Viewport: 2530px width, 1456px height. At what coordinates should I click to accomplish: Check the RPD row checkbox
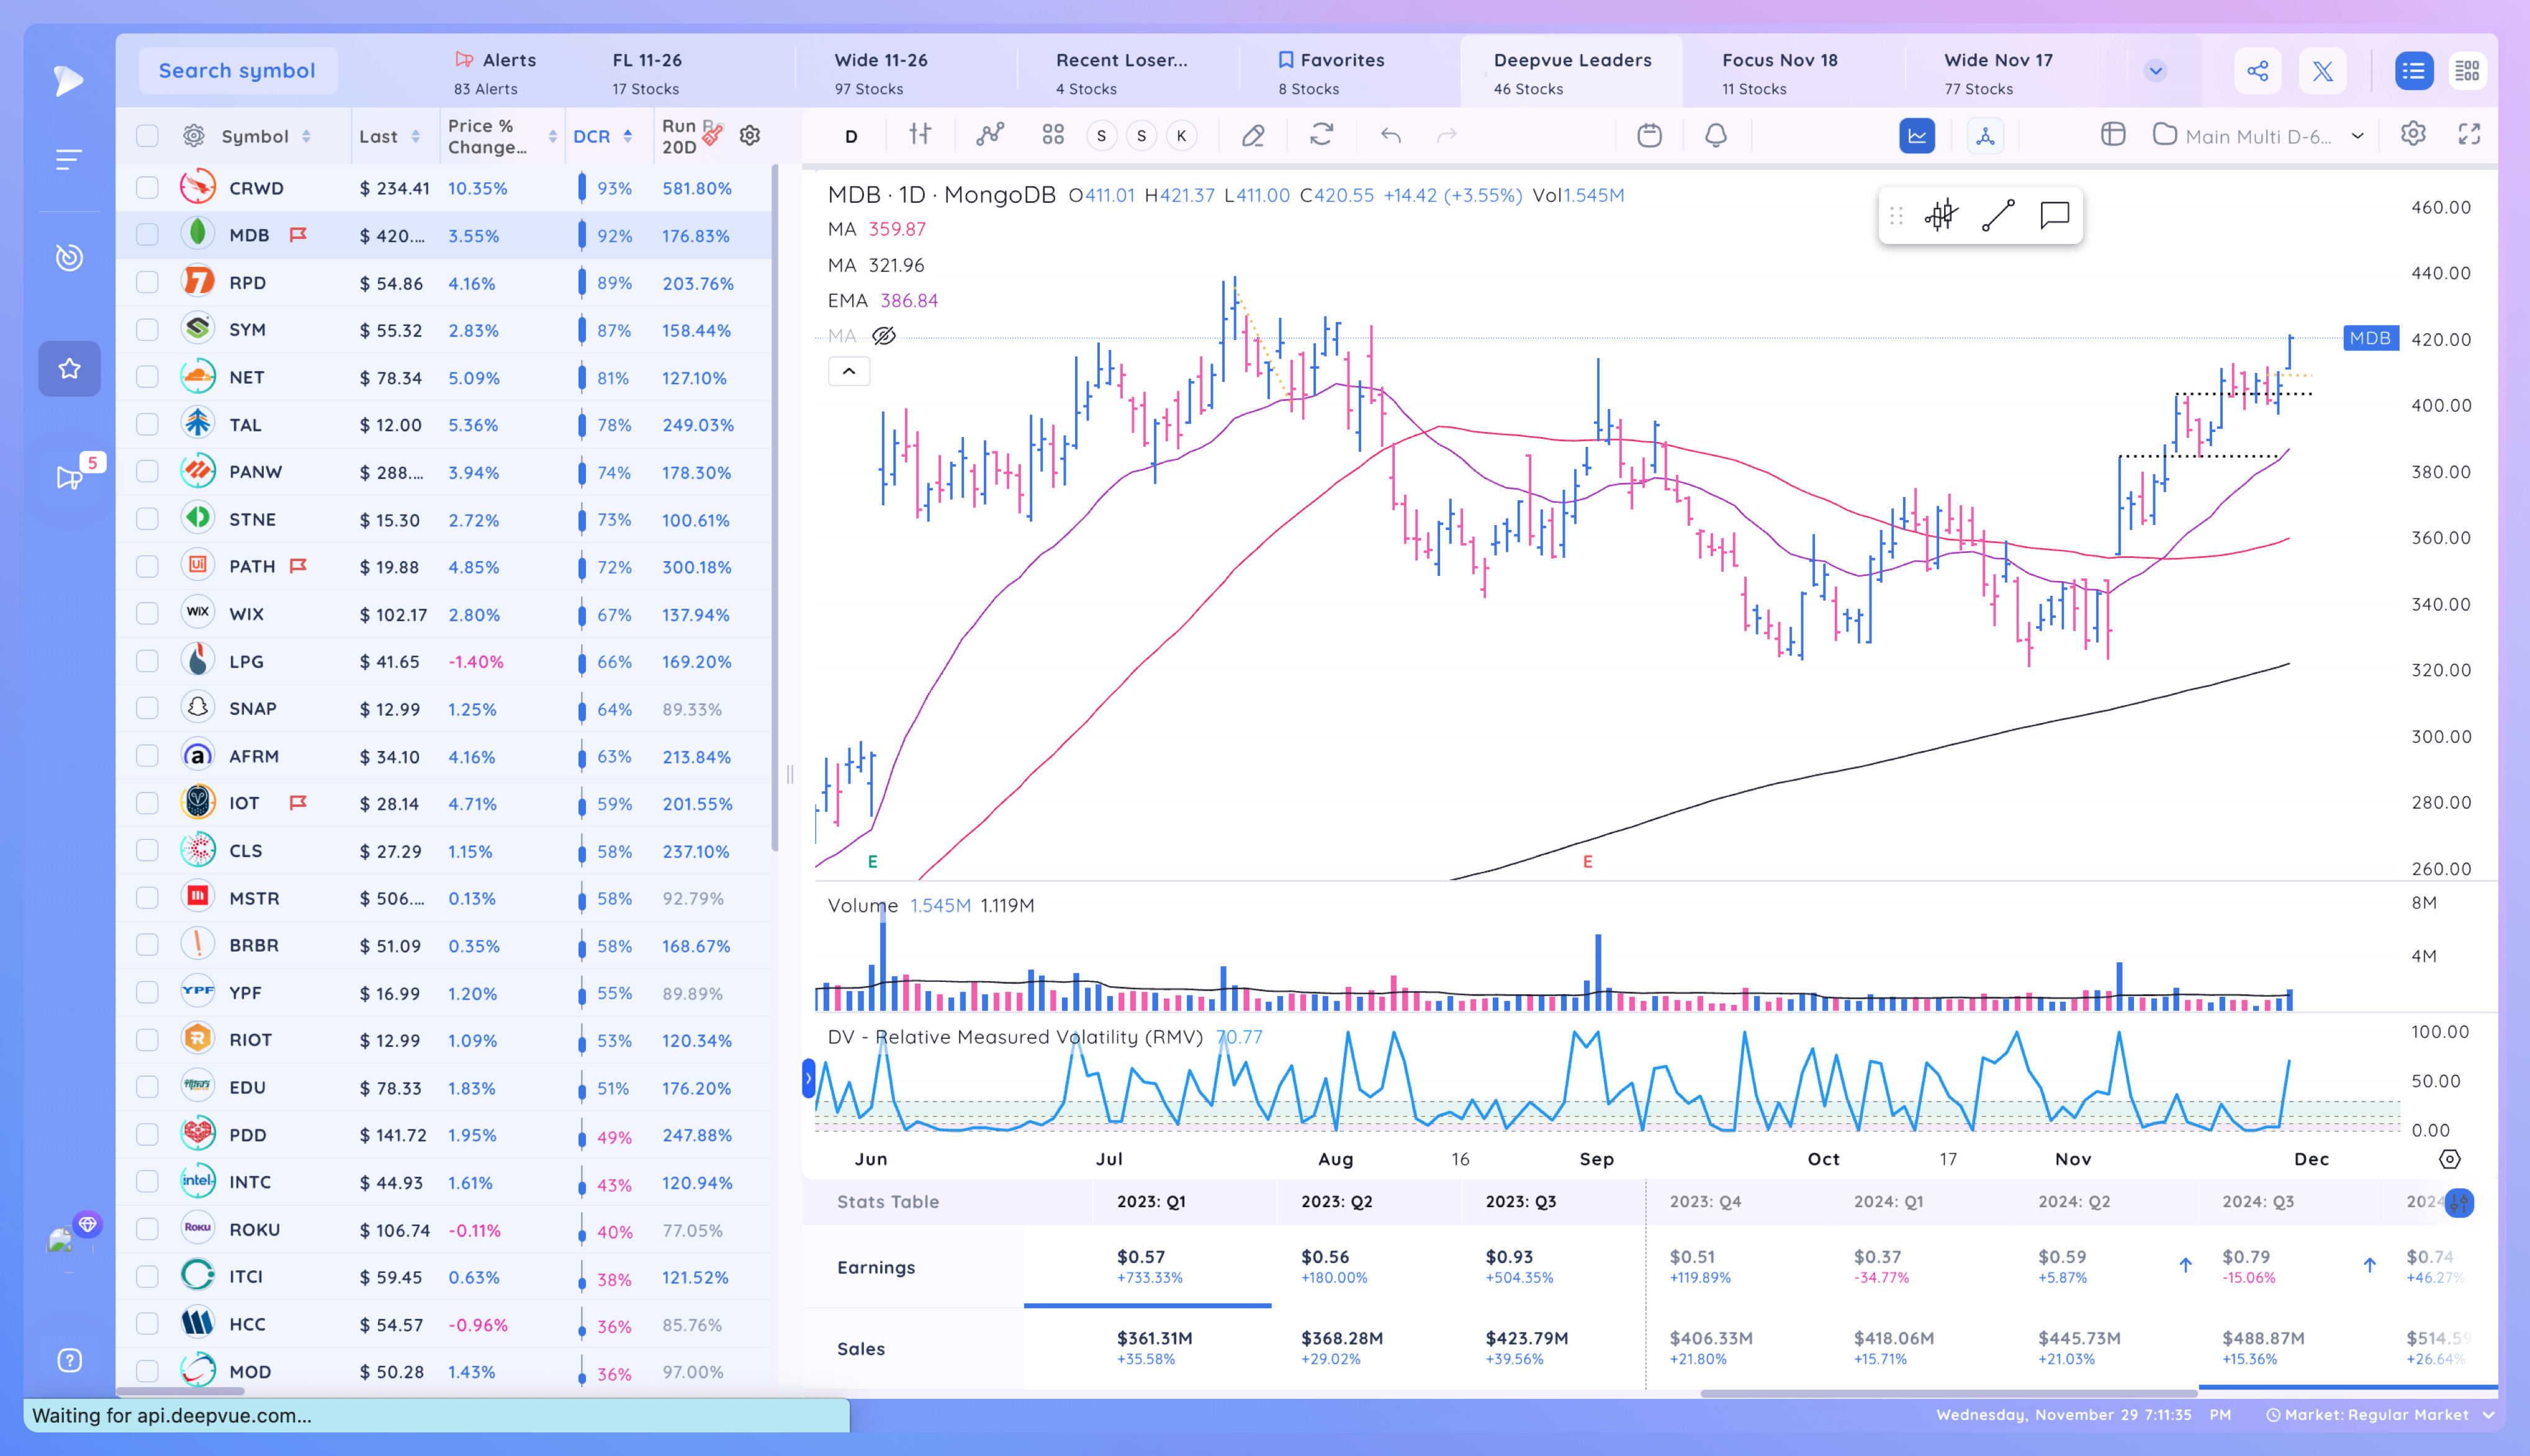pos(147,283)
